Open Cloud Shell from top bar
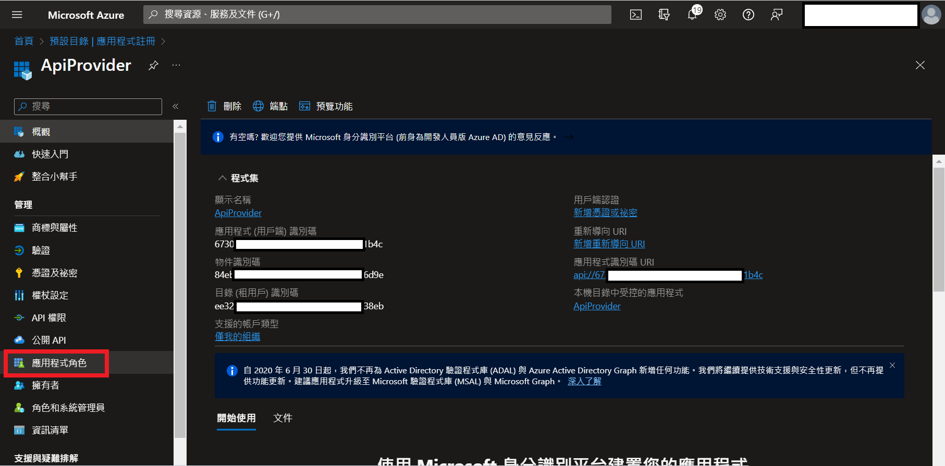Image resolution: width=945 pixels, height=466 pixels. click(636, 15)
